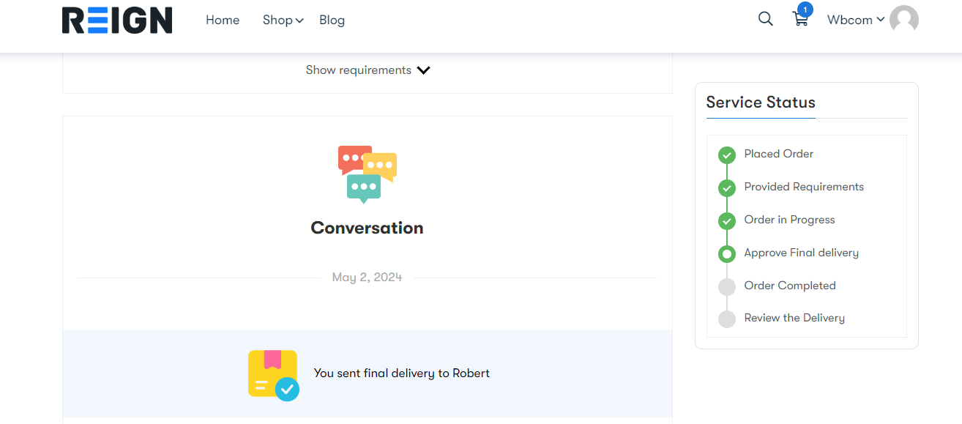Image resolution: width=962 pixels, height=424 pixels.
Task: Select the Review the Delivery step circle
Action: click(726, 319)
